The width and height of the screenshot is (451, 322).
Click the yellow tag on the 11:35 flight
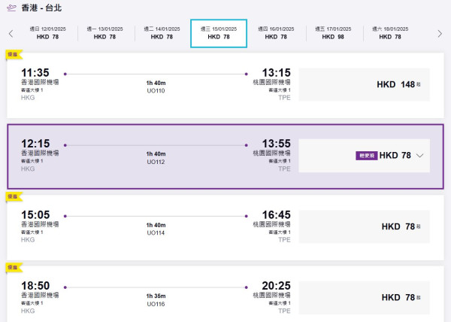[x=12, y=55]
